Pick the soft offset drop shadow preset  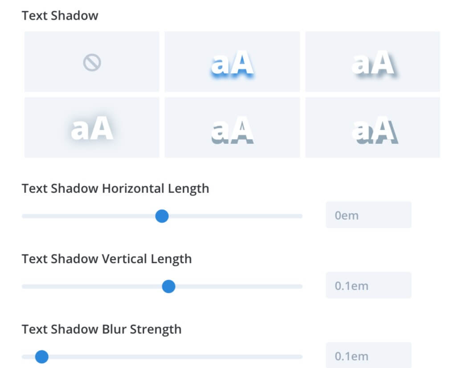(x=372, y=61)
